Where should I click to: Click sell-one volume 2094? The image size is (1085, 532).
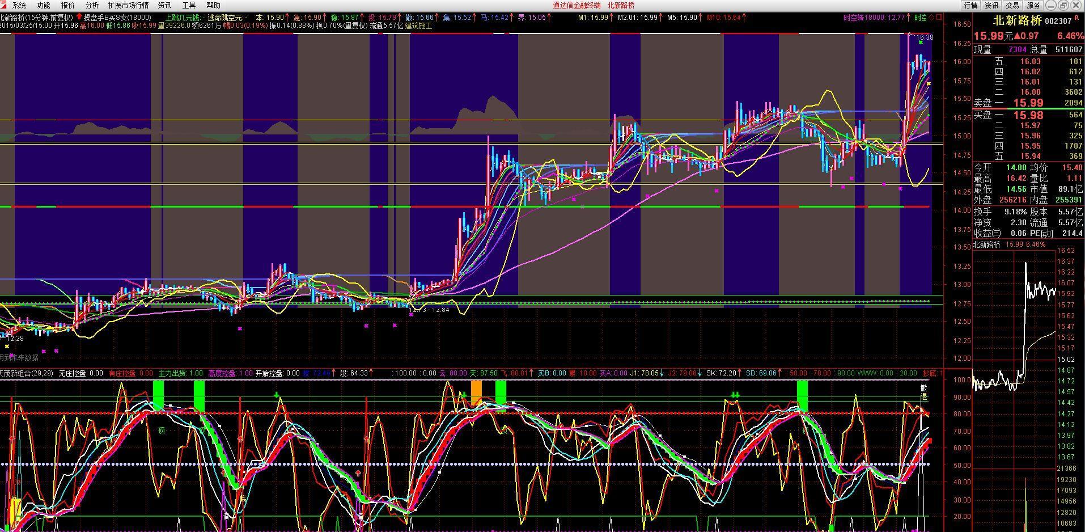1073,103
